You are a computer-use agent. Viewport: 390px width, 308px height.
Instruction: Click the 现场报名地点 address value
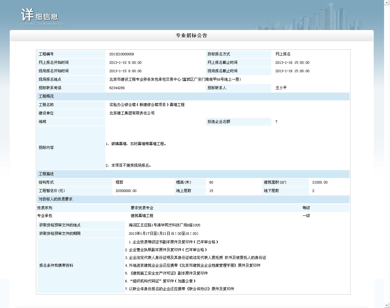(x=175, y=80)
